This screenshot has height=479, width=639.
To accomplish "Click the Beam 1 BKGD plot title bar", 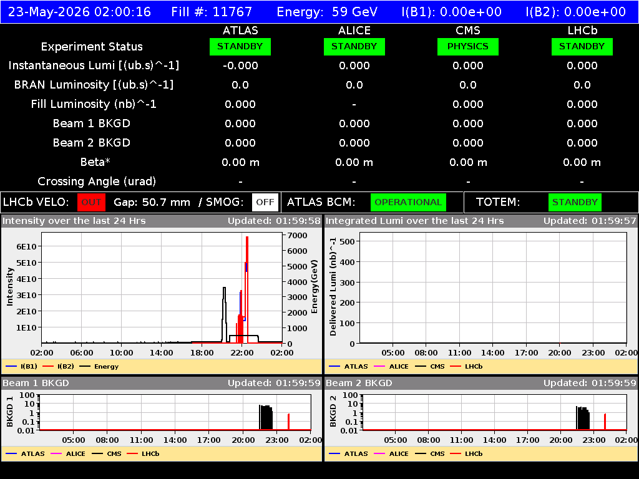I will pyautogui.click(x=162, y=383).
